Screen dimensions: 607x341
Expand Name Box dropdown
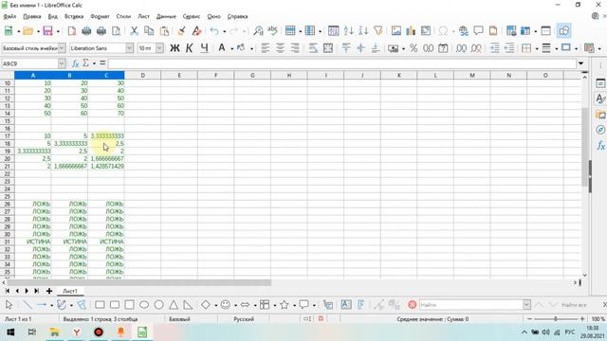(x=62, y=63)
